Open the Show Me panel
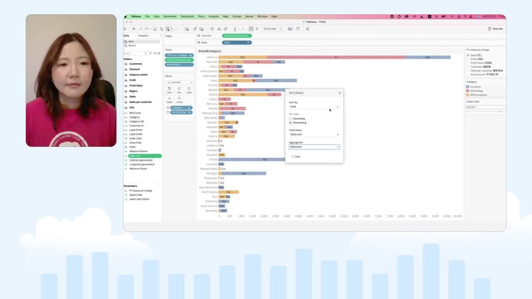This screenshot has width=532, height=299. pyautogui.click(x=495, y=29)
